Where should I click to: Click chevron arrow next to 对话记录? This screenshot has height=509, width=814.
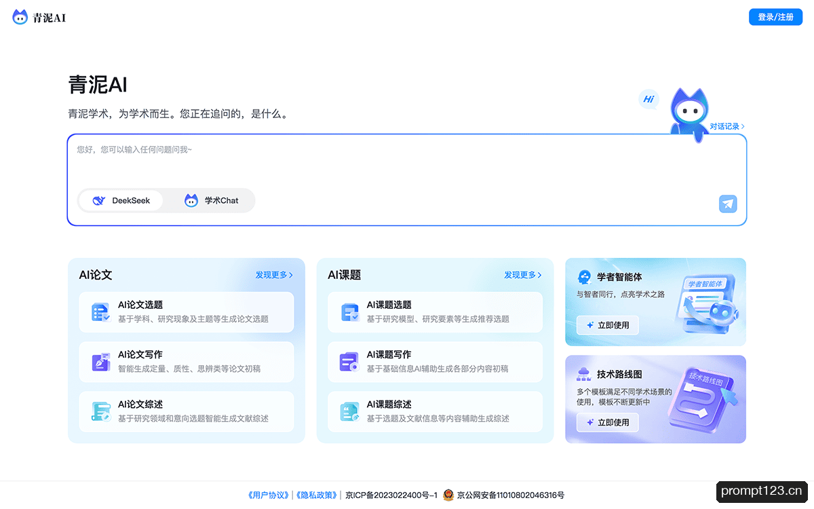743,126
